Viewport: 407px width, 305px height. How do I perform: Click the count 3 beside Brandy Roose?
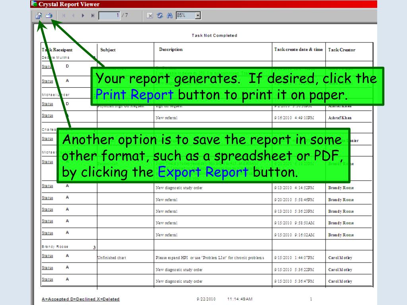tap(94, 248)
